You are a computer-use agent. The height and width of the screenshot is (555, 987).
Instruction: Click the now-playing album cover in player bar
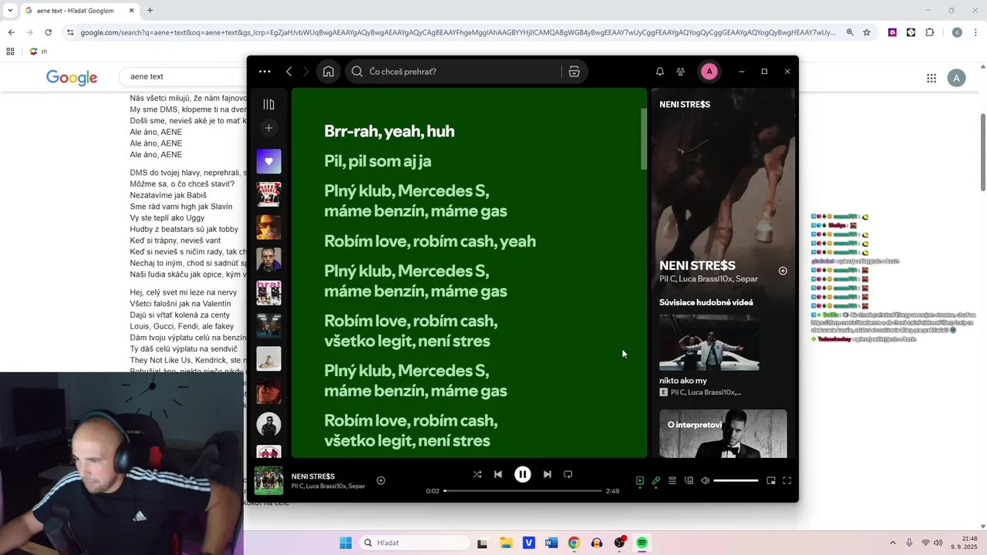pyautogui.click(x=269, y=481)
